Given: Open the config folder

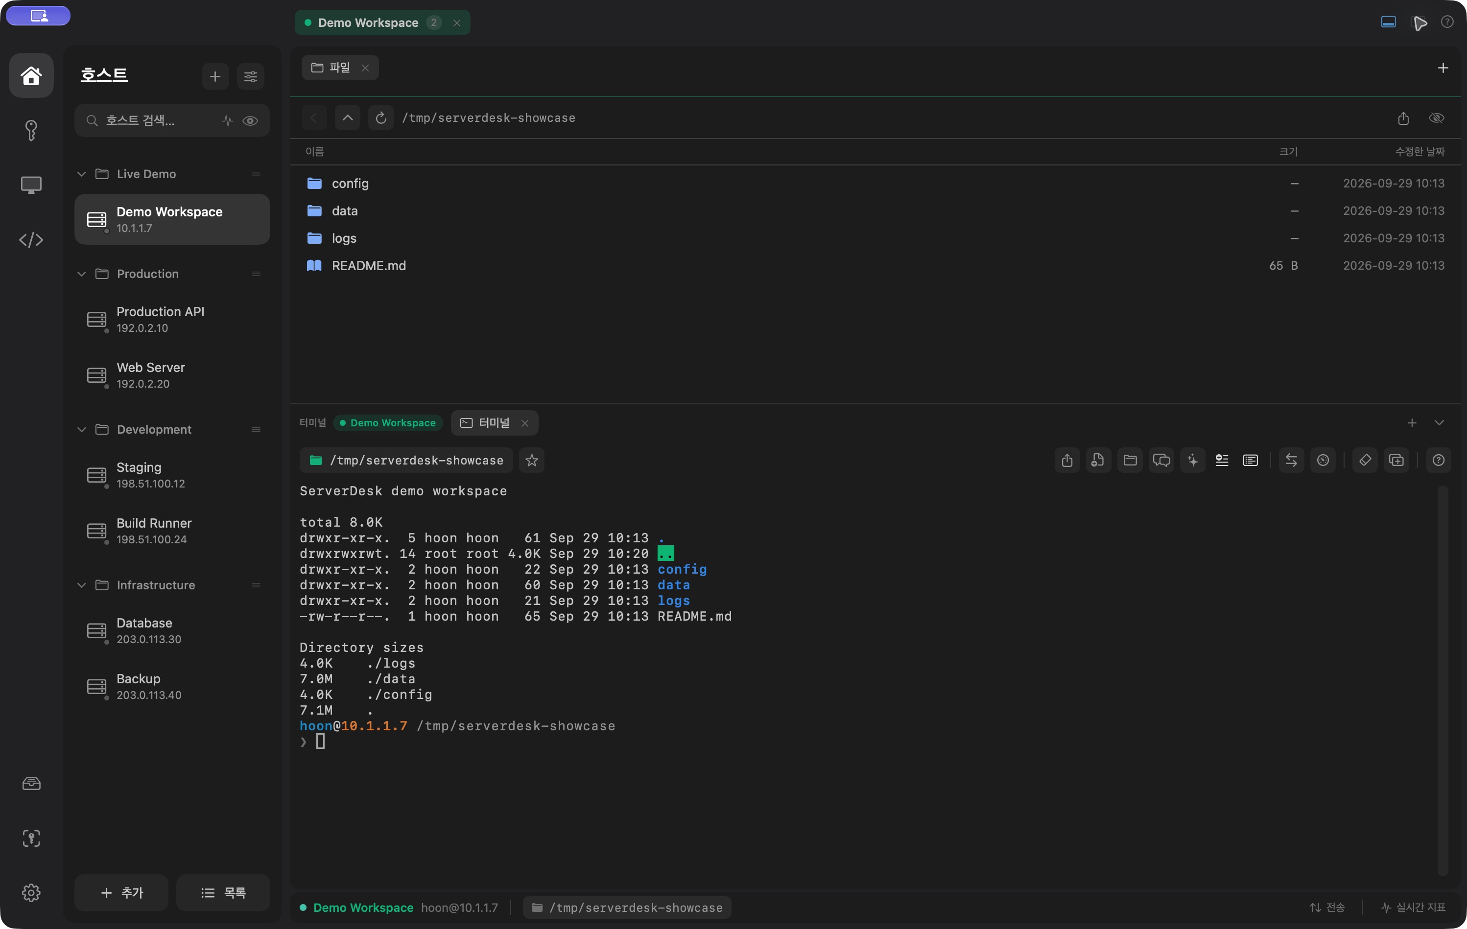Looking at the screenshot, I should 875,184.
